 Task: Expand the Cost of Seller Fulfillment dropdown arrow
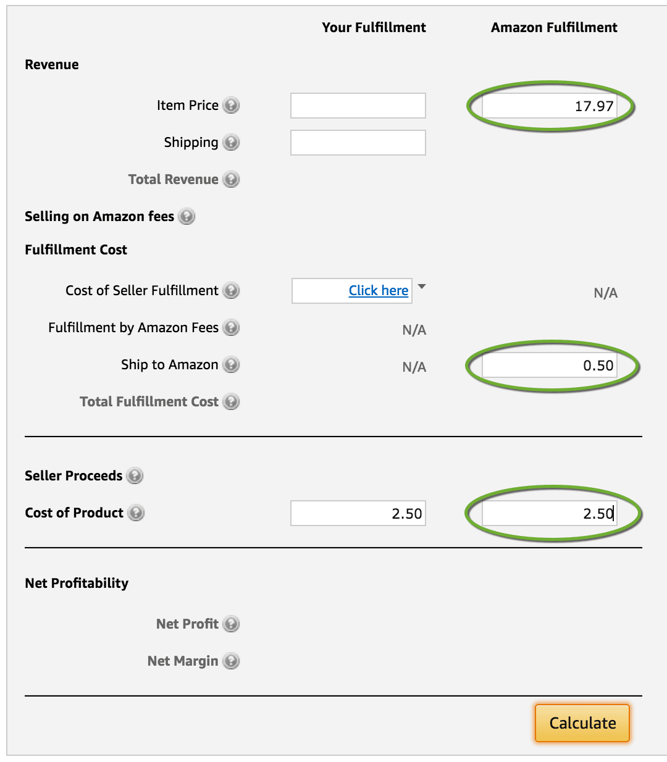[422, 287]
